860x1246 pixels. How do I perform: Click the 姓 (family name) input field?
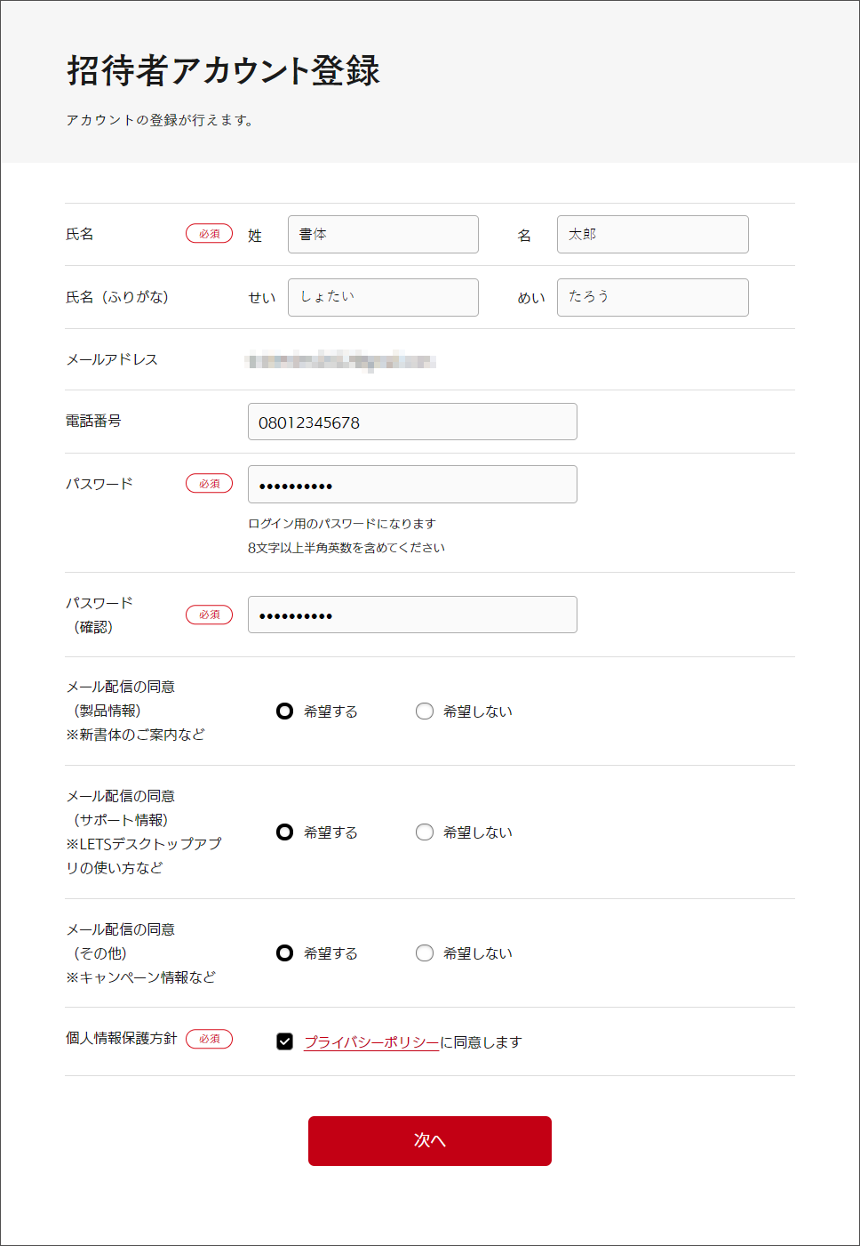click(383, 235)
